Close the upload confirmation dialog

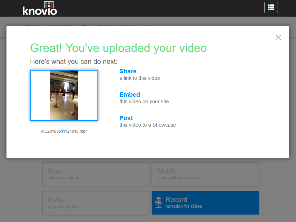278,37
